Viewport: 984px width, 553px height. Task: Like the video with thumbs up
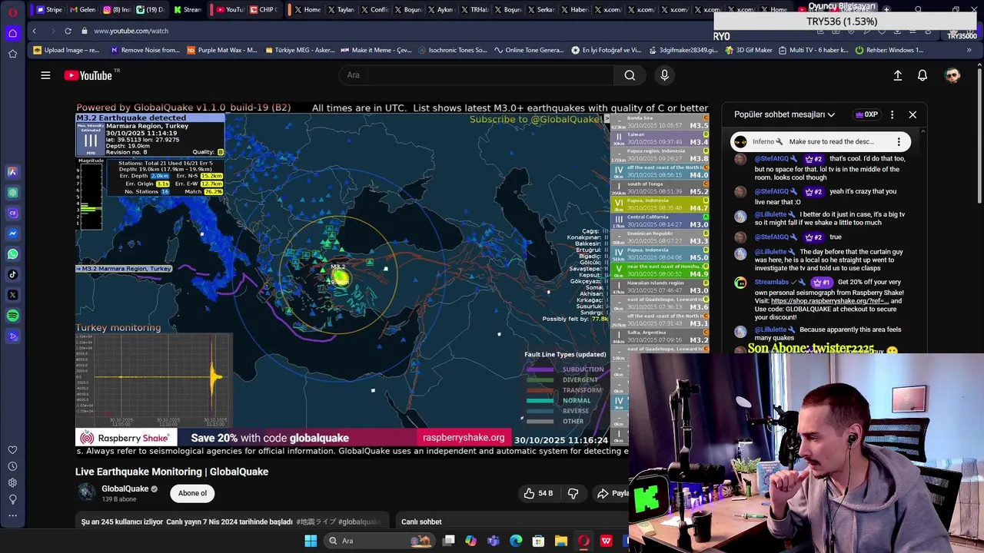(537, 493)
